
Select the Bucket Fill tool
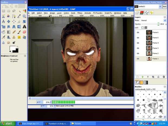click(x=4, y=32)
